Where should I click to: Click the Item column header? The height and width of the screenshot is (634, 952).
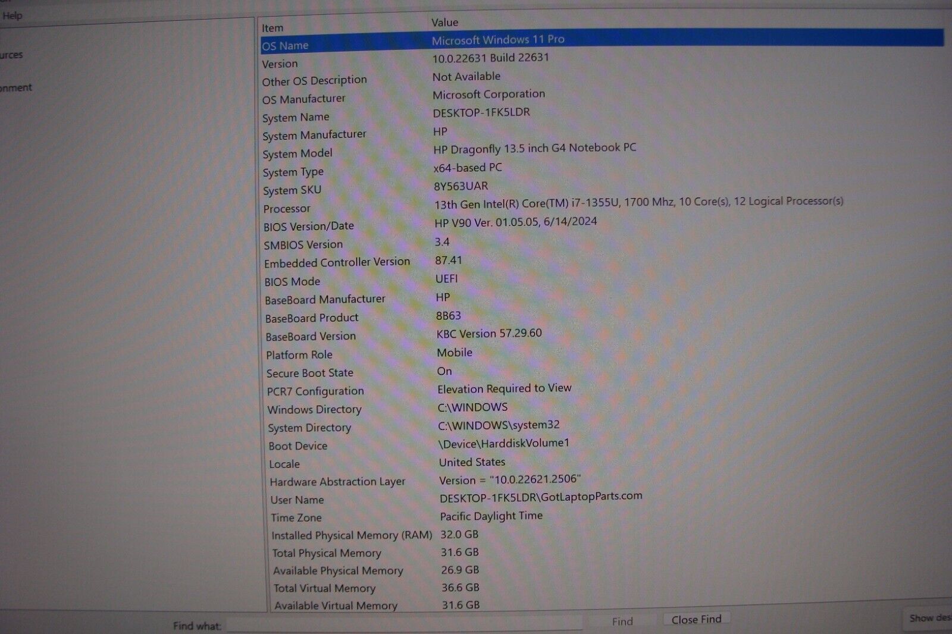pyautogui.click(x=273, y=28)
